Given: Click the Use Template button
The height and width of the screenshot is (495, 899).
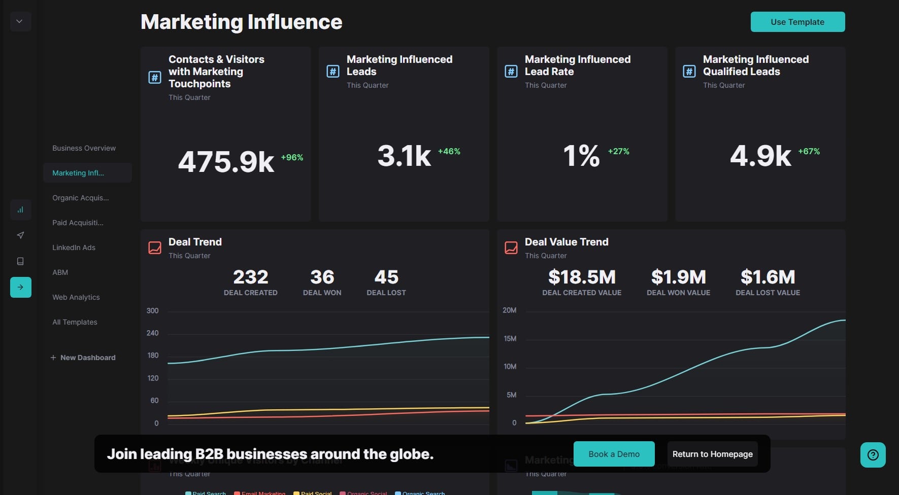Looking at the screenshot, I should [797, 22].
